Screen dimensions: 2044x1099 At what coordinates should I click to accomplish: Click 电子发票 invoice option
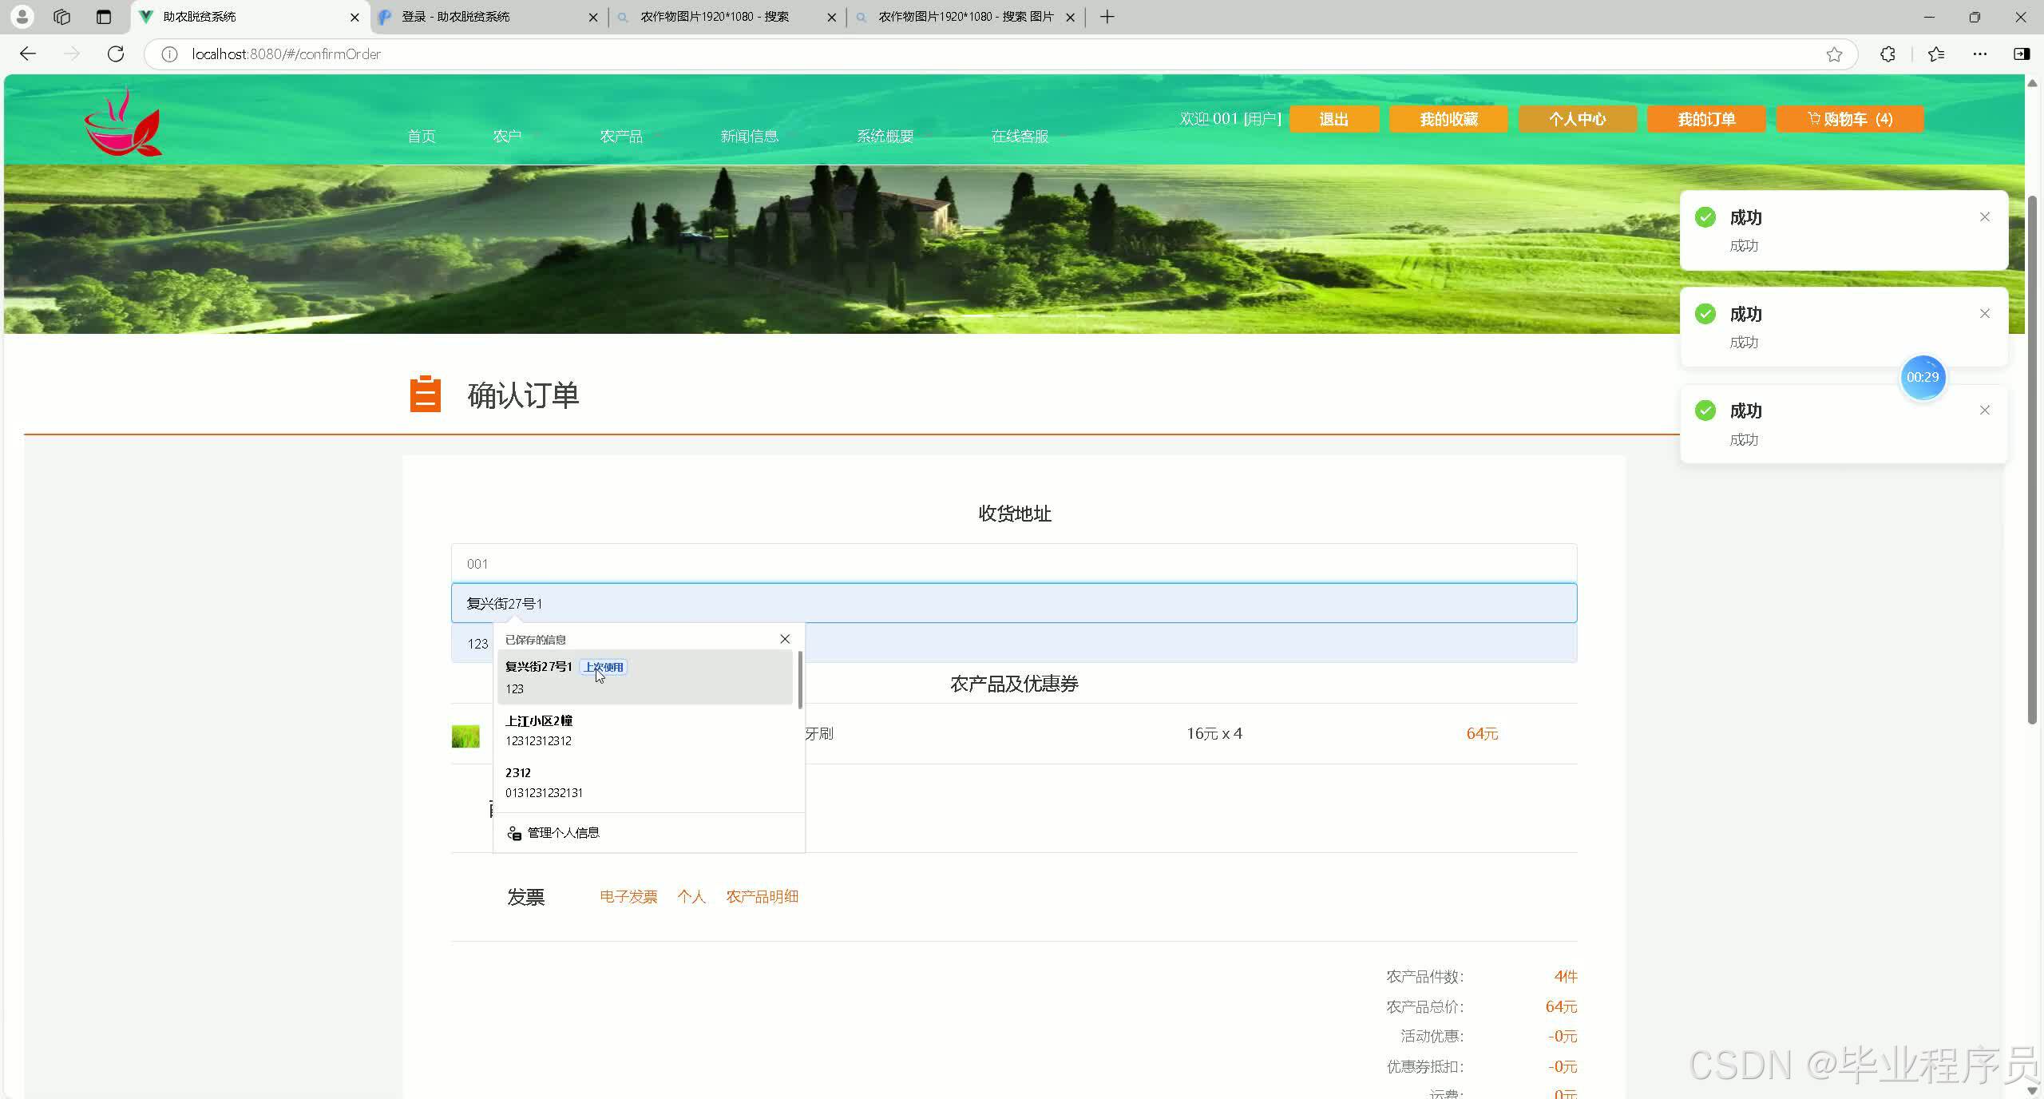[628, 896]
